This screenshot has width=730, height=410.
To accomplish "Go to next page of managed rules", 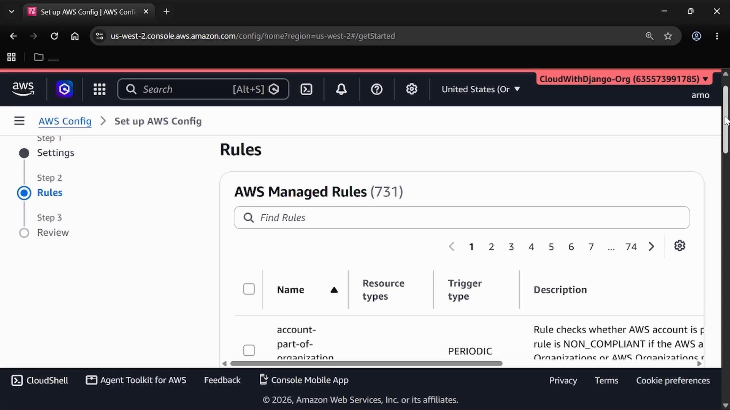I will coord(652,247).
